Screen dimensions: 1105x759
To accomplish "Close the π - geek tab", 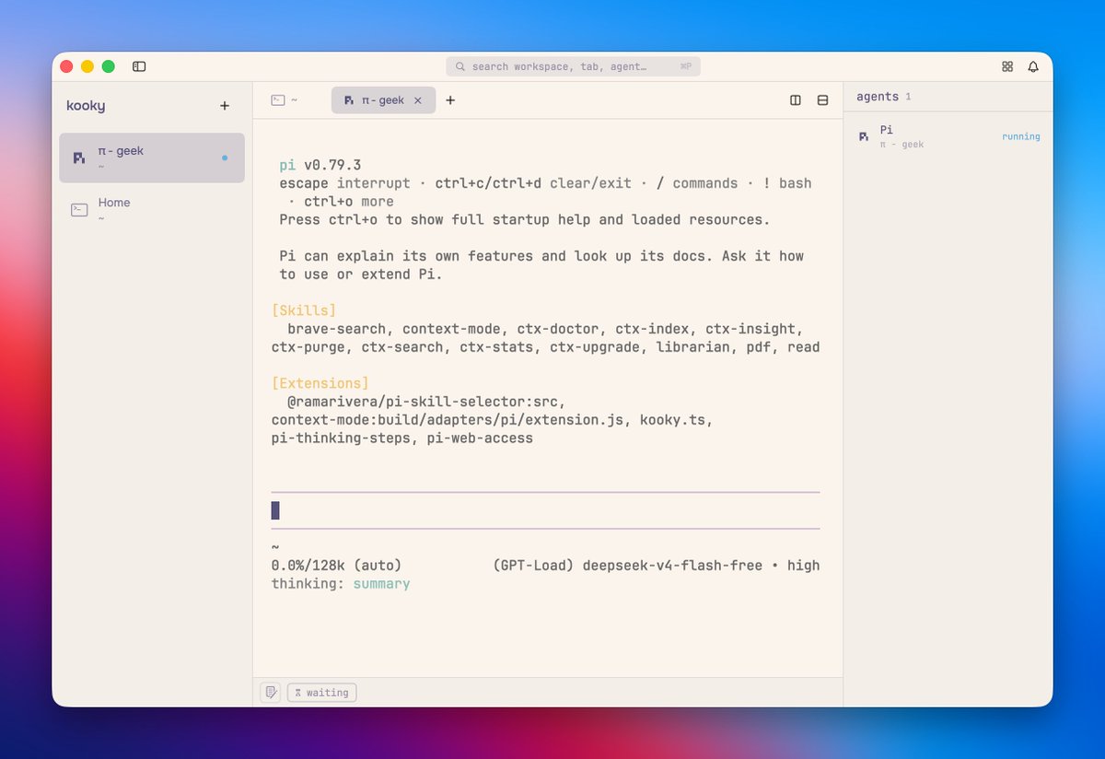I will click(x=417, y=100).
